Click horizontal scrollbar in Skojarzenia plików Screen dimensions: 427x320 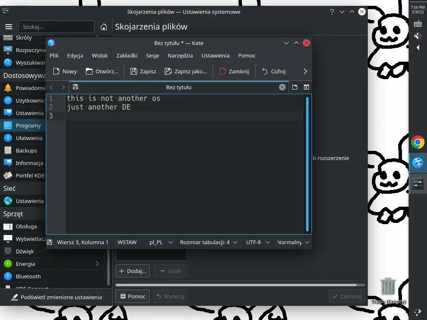click(x=236, y=285)
